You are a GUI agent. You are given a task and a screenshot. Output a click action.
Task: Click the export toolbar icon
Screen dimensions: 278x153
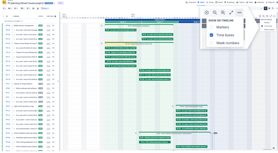pyautogui.click(x=38, y=8)
